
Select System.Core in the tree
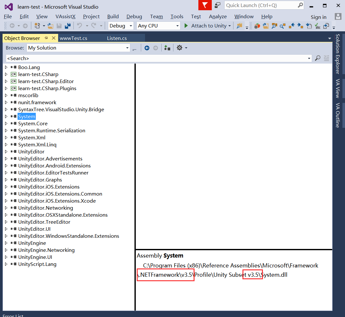(x=33, y=123)
